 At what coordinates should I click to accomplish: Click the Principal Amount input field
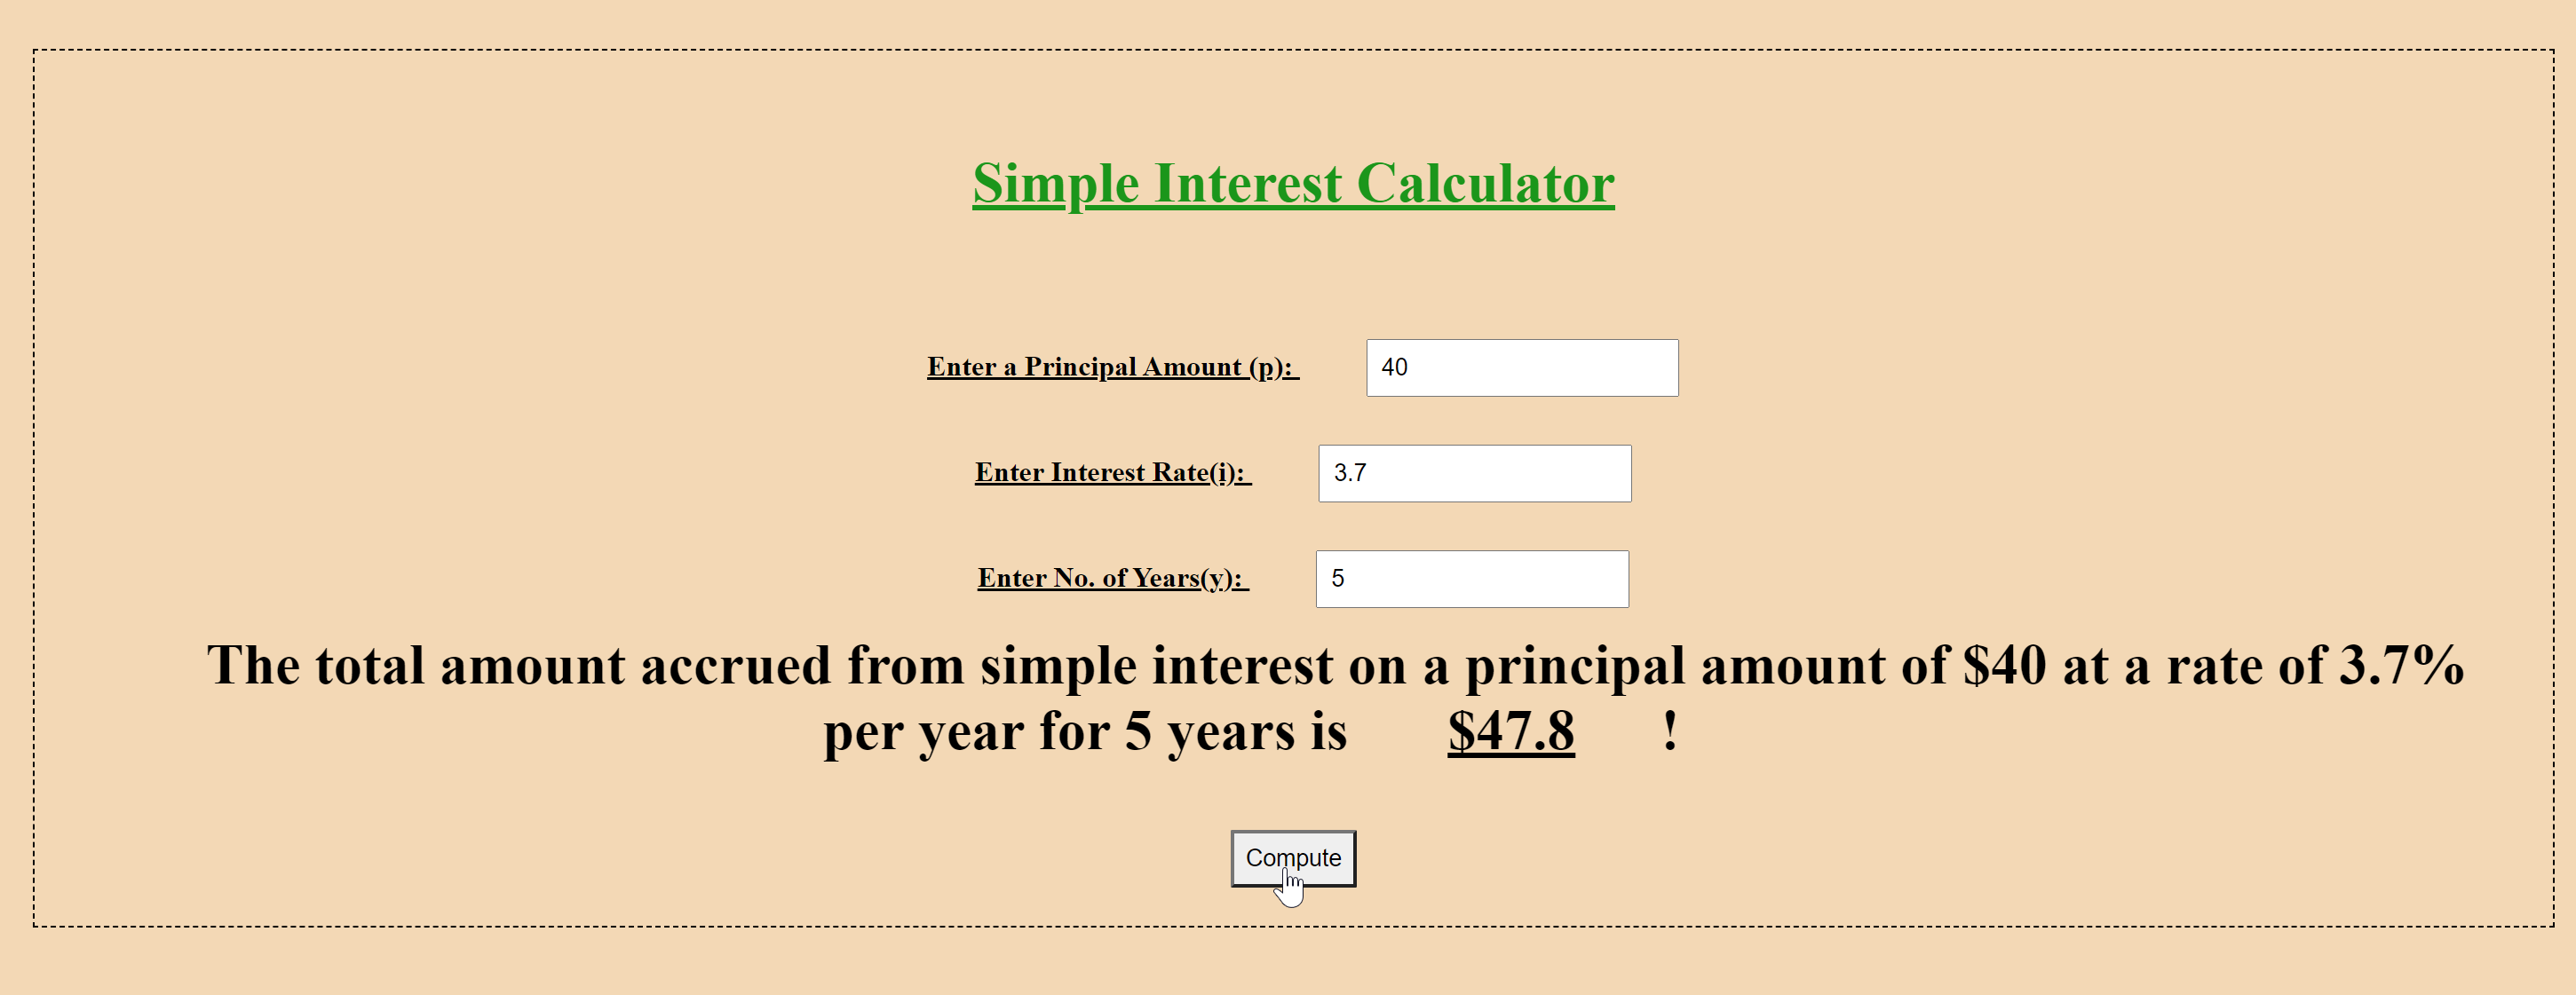1517,367
